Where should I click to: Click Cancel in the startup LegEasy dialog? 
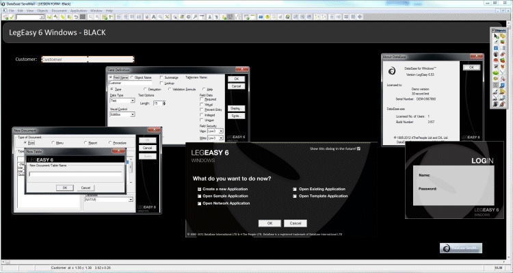(x=295, y=223)
